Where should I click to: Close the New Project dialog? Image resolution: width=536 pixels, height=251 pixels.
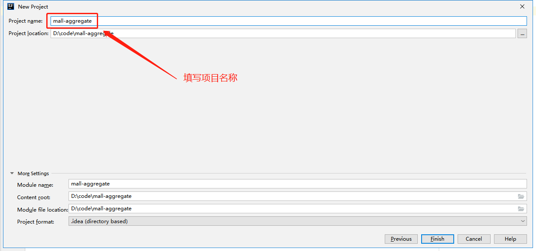point(522,6)
